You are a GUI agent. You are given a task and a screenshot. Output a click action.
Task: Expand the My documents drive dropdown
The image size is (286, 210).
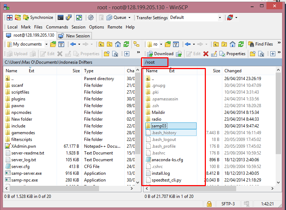(46, 44)
